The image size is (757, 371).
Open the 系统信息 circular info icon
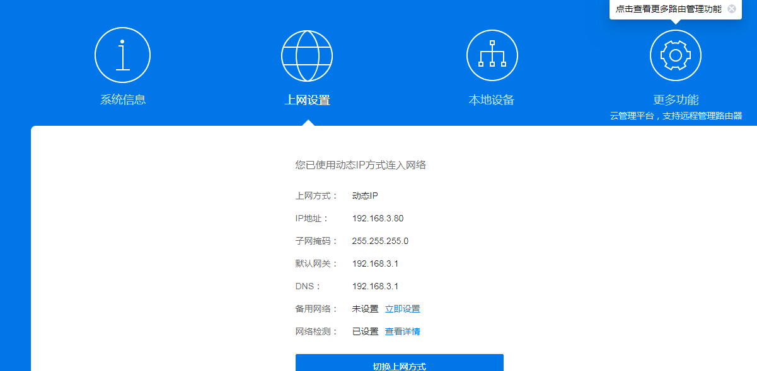click(x=122, y=55)
